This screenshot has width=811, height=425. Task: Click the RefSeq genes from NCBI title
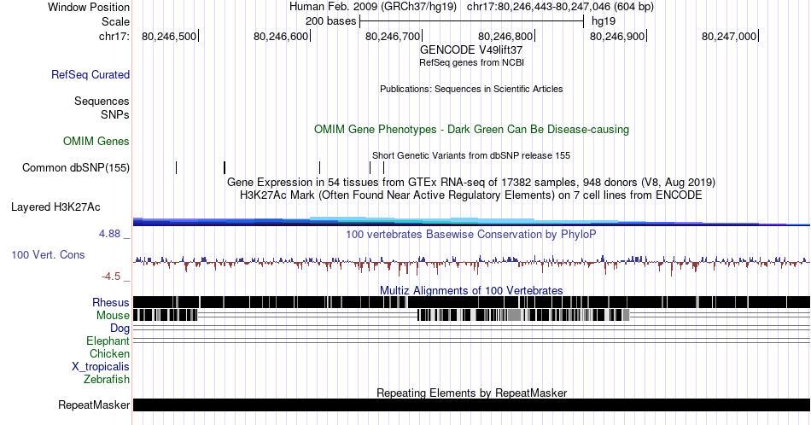click(471, 62)
